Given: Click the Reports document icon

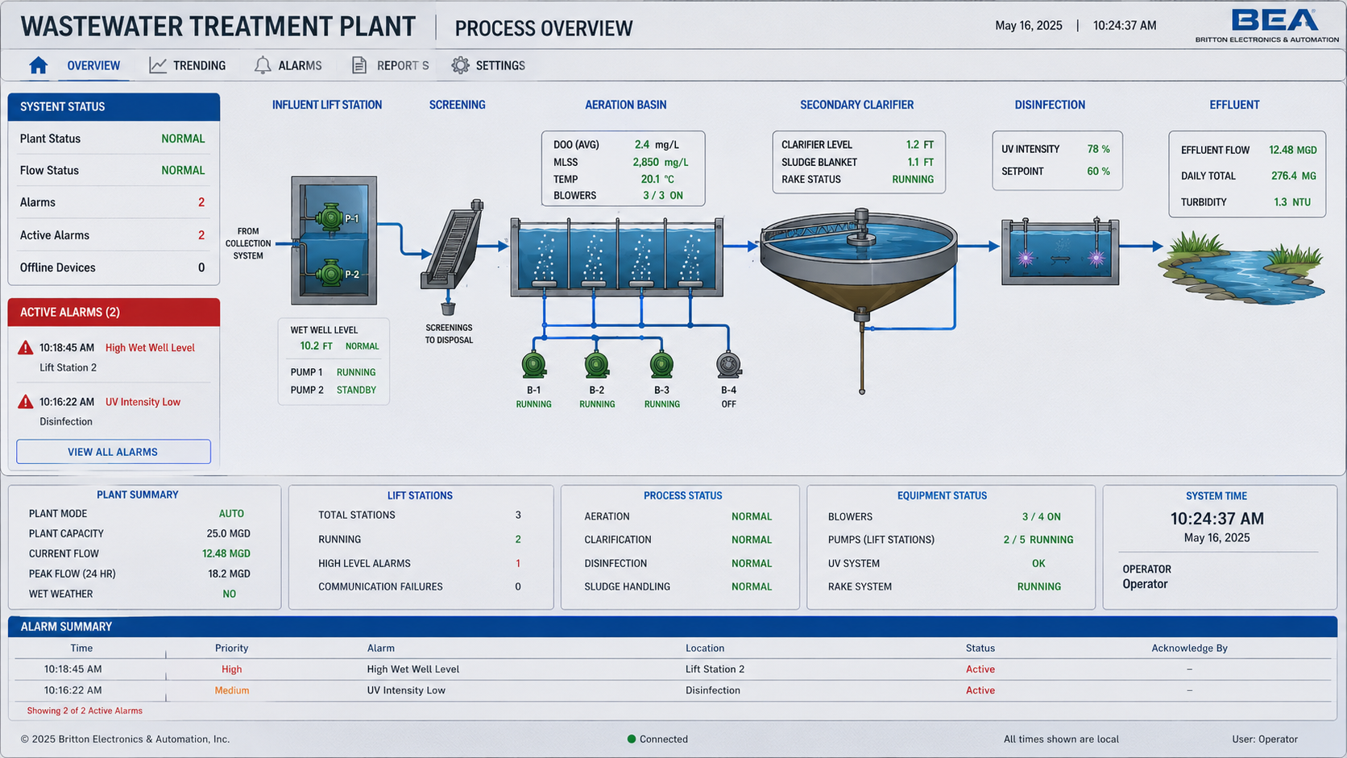Looking at the screenshot, I should [359, 65].
